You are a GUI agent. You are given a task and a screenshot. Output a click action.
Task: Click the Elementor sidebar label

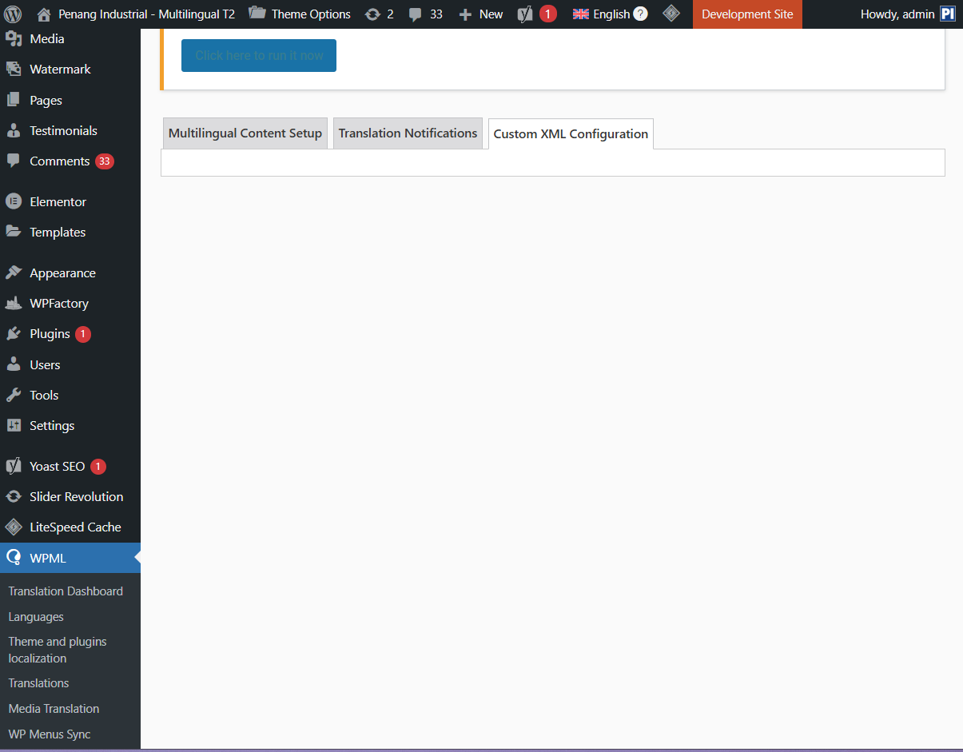pyautogui.click(x=58, y=201)
